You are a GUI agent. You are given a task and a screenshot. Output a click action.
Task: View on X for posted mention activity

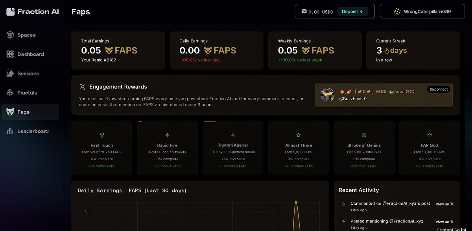click(444, 222)
